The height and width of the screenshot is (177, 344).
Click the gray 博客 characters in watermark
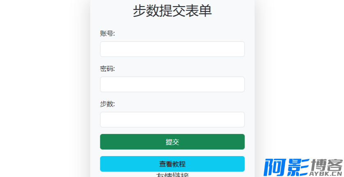[327, 165]
